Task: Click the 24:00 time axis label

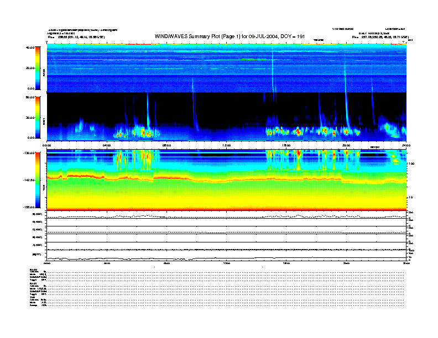Action: click(x=405, y=146)
